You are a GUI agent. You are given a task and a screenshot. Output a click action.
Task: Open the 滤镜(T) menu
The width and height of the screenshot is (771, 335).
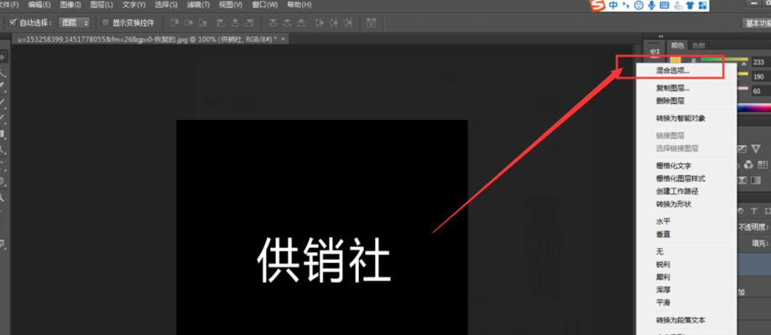pos(198,5)
